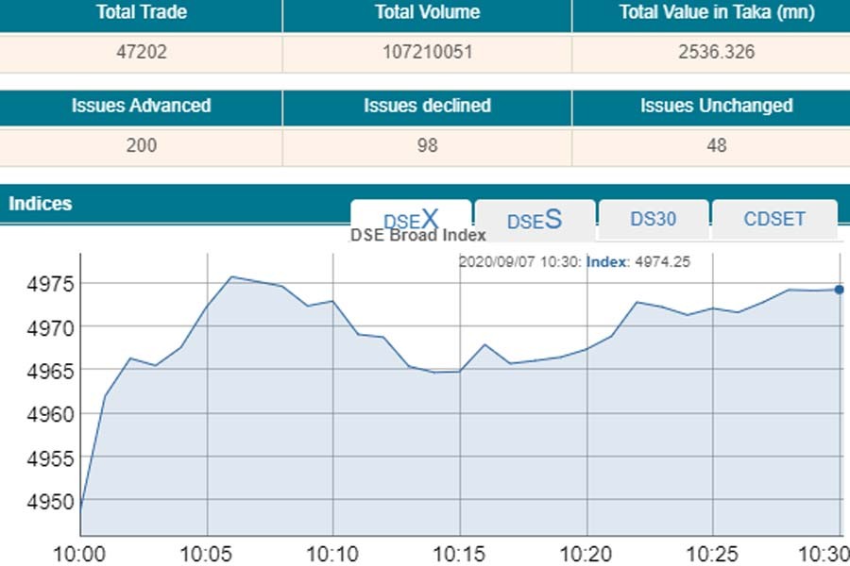Screen dimensions: 850x566
Task: Select the issues declined count 98
Action: pyautogui.click(x=427, y=145)
